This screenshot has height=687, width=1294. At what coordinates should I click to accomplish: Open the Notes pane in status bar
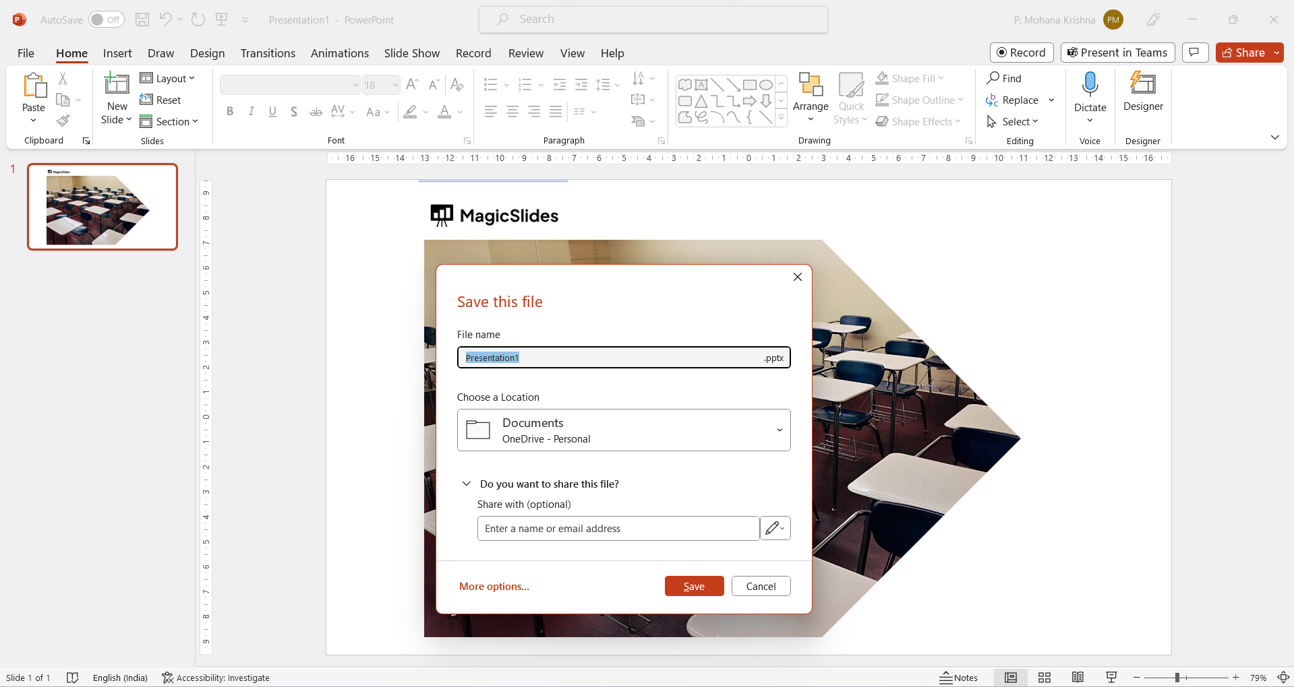pos(958,678)
